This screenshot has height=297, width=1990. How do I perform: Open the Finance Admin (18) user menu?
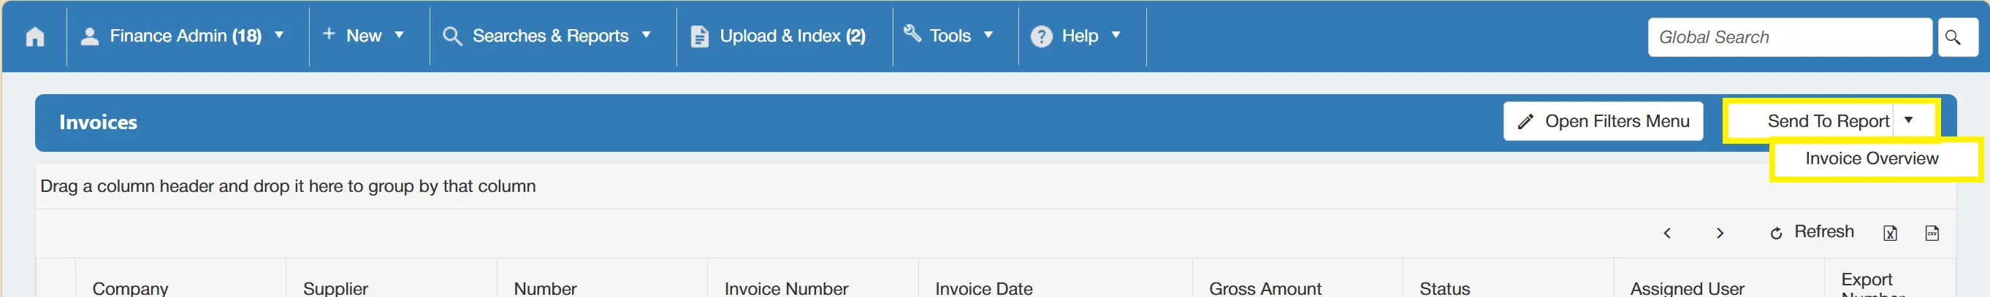tap(183, 36)
